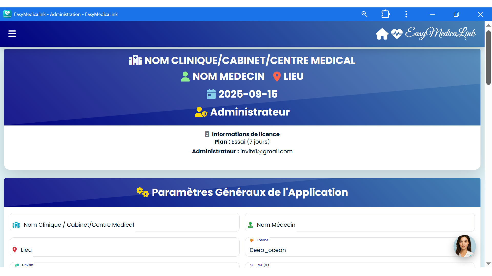This screenshot has height=276, width=492.
Task: Click the clinic building header icon
Action: [x=135, y=61]
